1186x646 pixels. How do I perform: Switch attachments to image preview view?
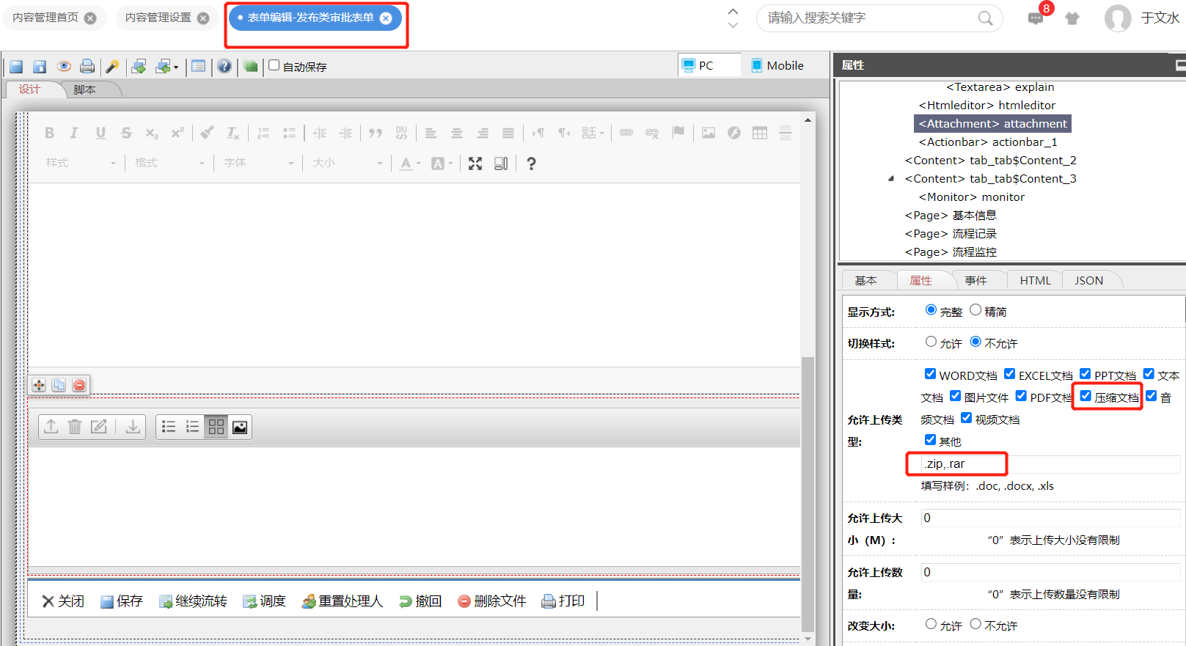[x=240, y=427]
